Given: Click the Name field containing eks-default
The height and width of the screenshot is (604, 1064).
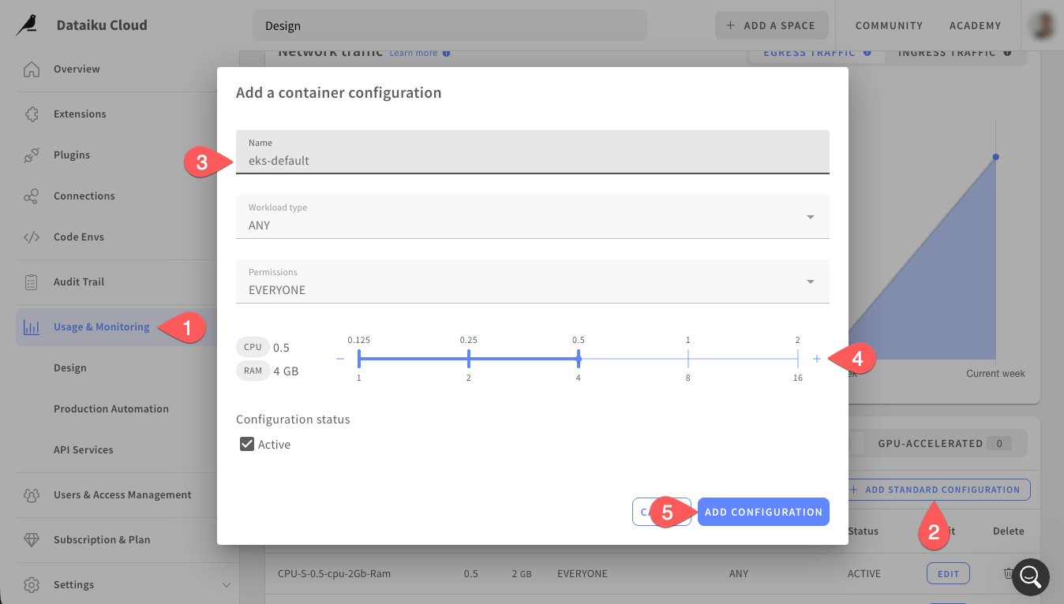Looking at the screenshot, I should [533, 152].
